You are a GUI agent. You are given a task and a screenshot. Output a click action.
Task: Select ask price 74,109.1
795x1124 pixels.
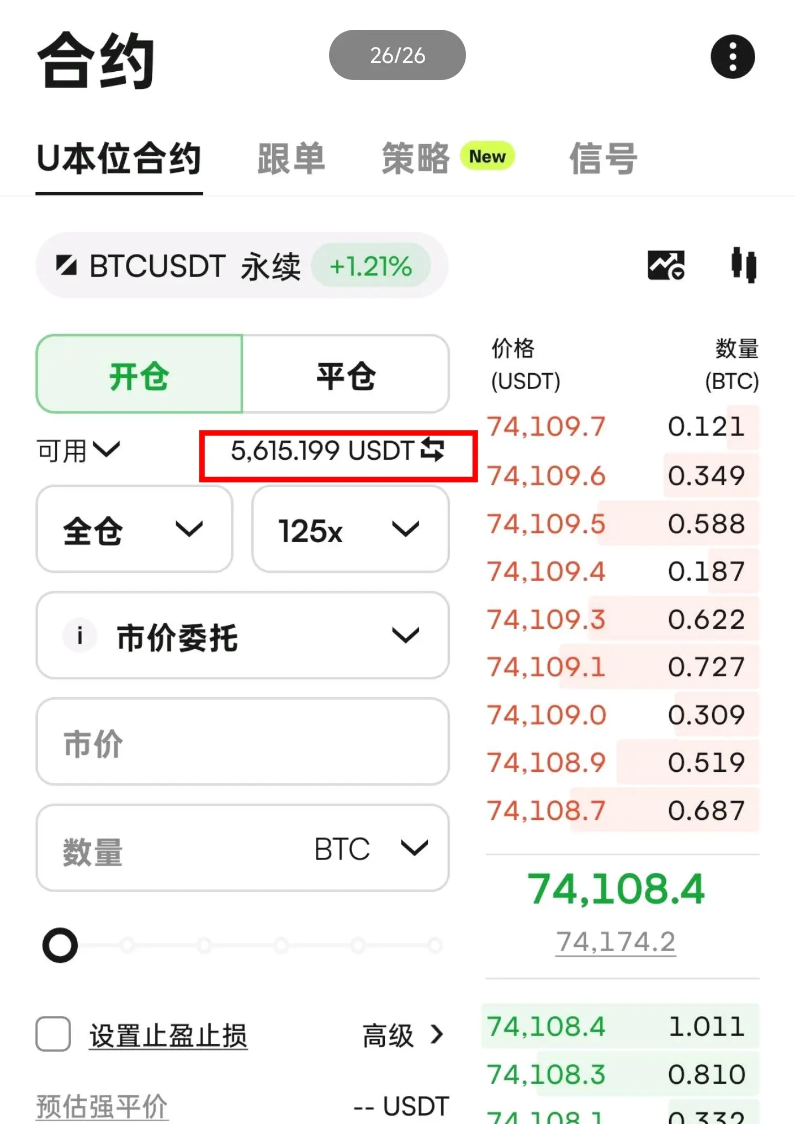[546, 667]
